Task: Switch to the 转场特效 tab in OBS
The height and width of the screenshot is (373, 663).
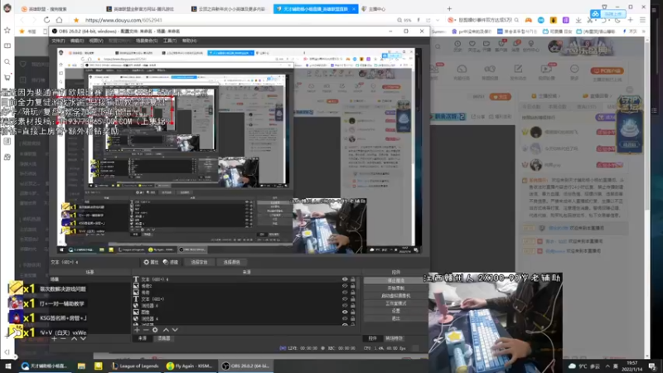Action: (394, 338)
